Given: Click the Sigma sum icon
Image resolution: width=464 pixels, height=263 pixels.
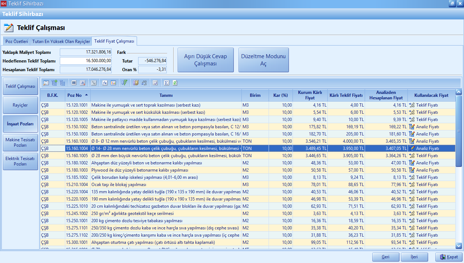Looking at the screenshot, I should tap(166, 83).
